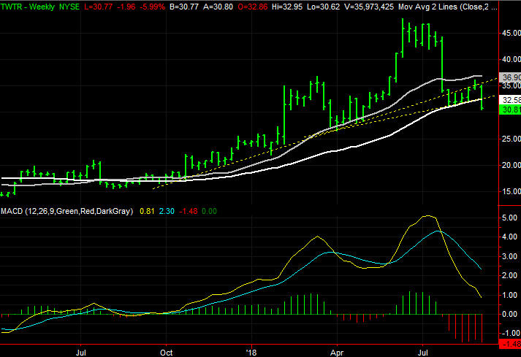The image size is (521, 357).
Task: Click the 32.58 white moving average price tag
Action: coord(510,100)
